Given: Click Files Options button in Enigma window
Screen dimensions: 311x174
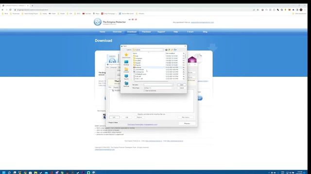Looking at the screenshot, I should [x=186, y=117].
